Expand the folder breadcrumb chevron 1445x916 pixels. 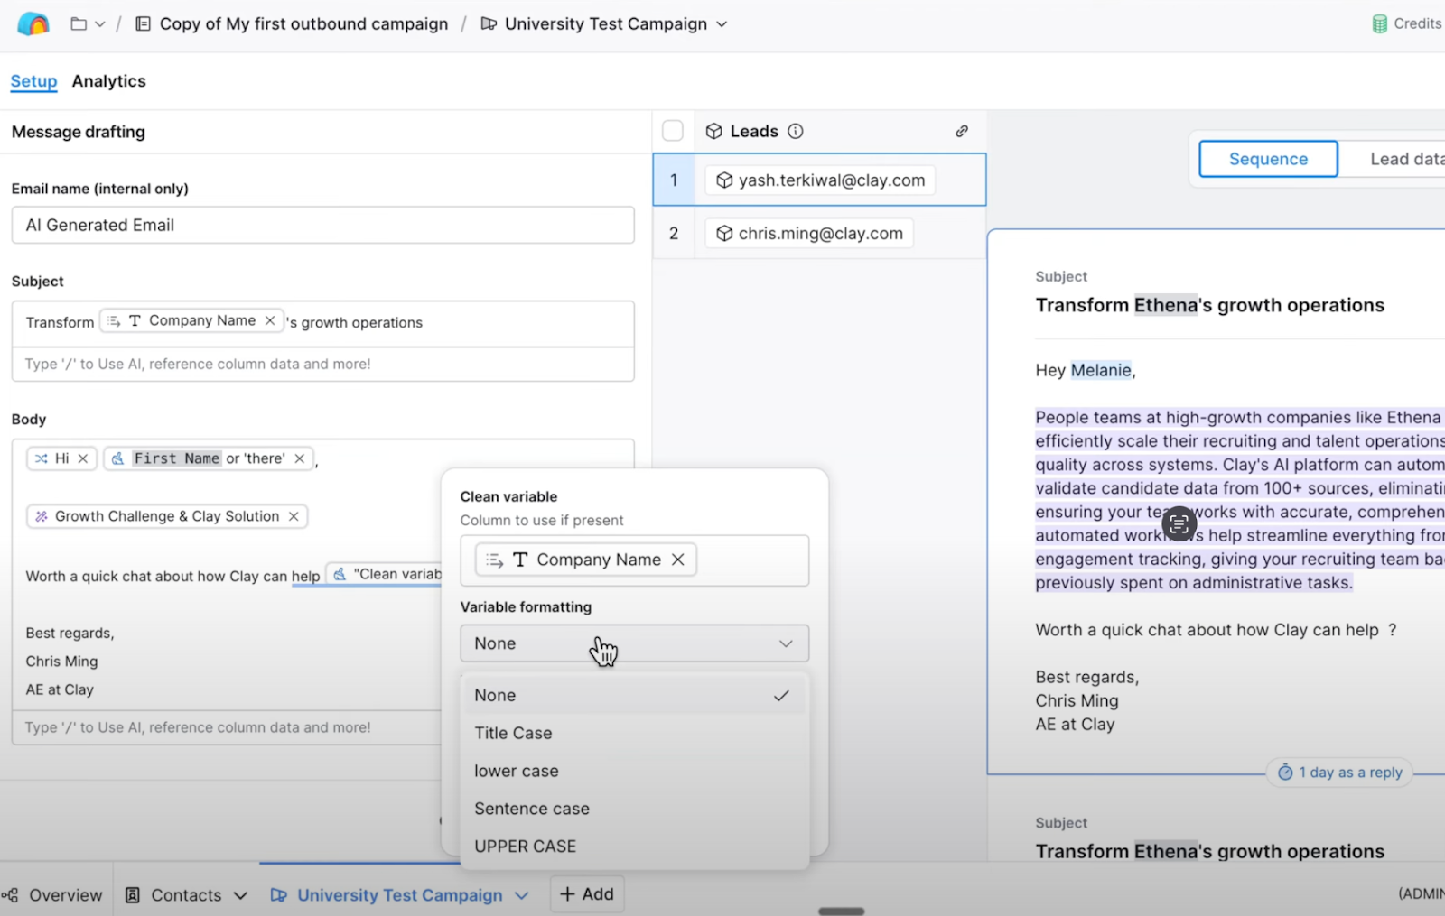pos(100,24)
